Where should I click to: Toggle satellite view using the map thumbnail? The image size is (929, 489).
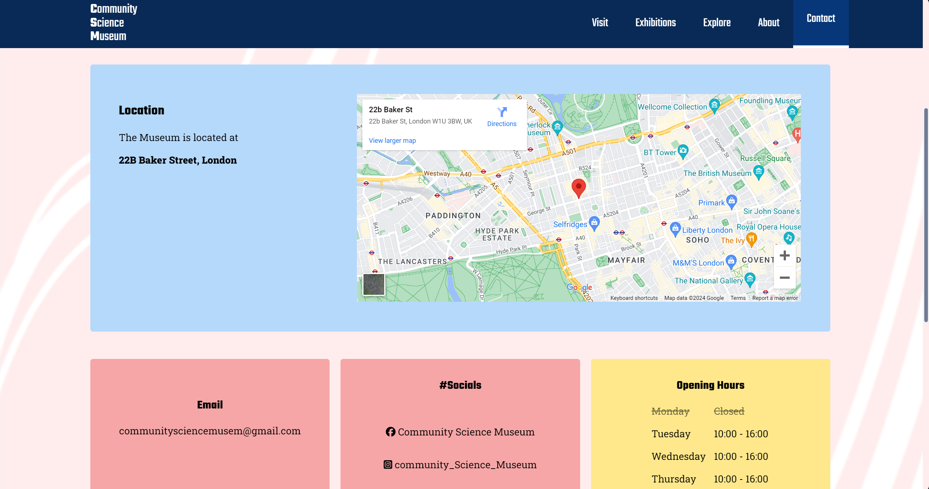point(373,284)
